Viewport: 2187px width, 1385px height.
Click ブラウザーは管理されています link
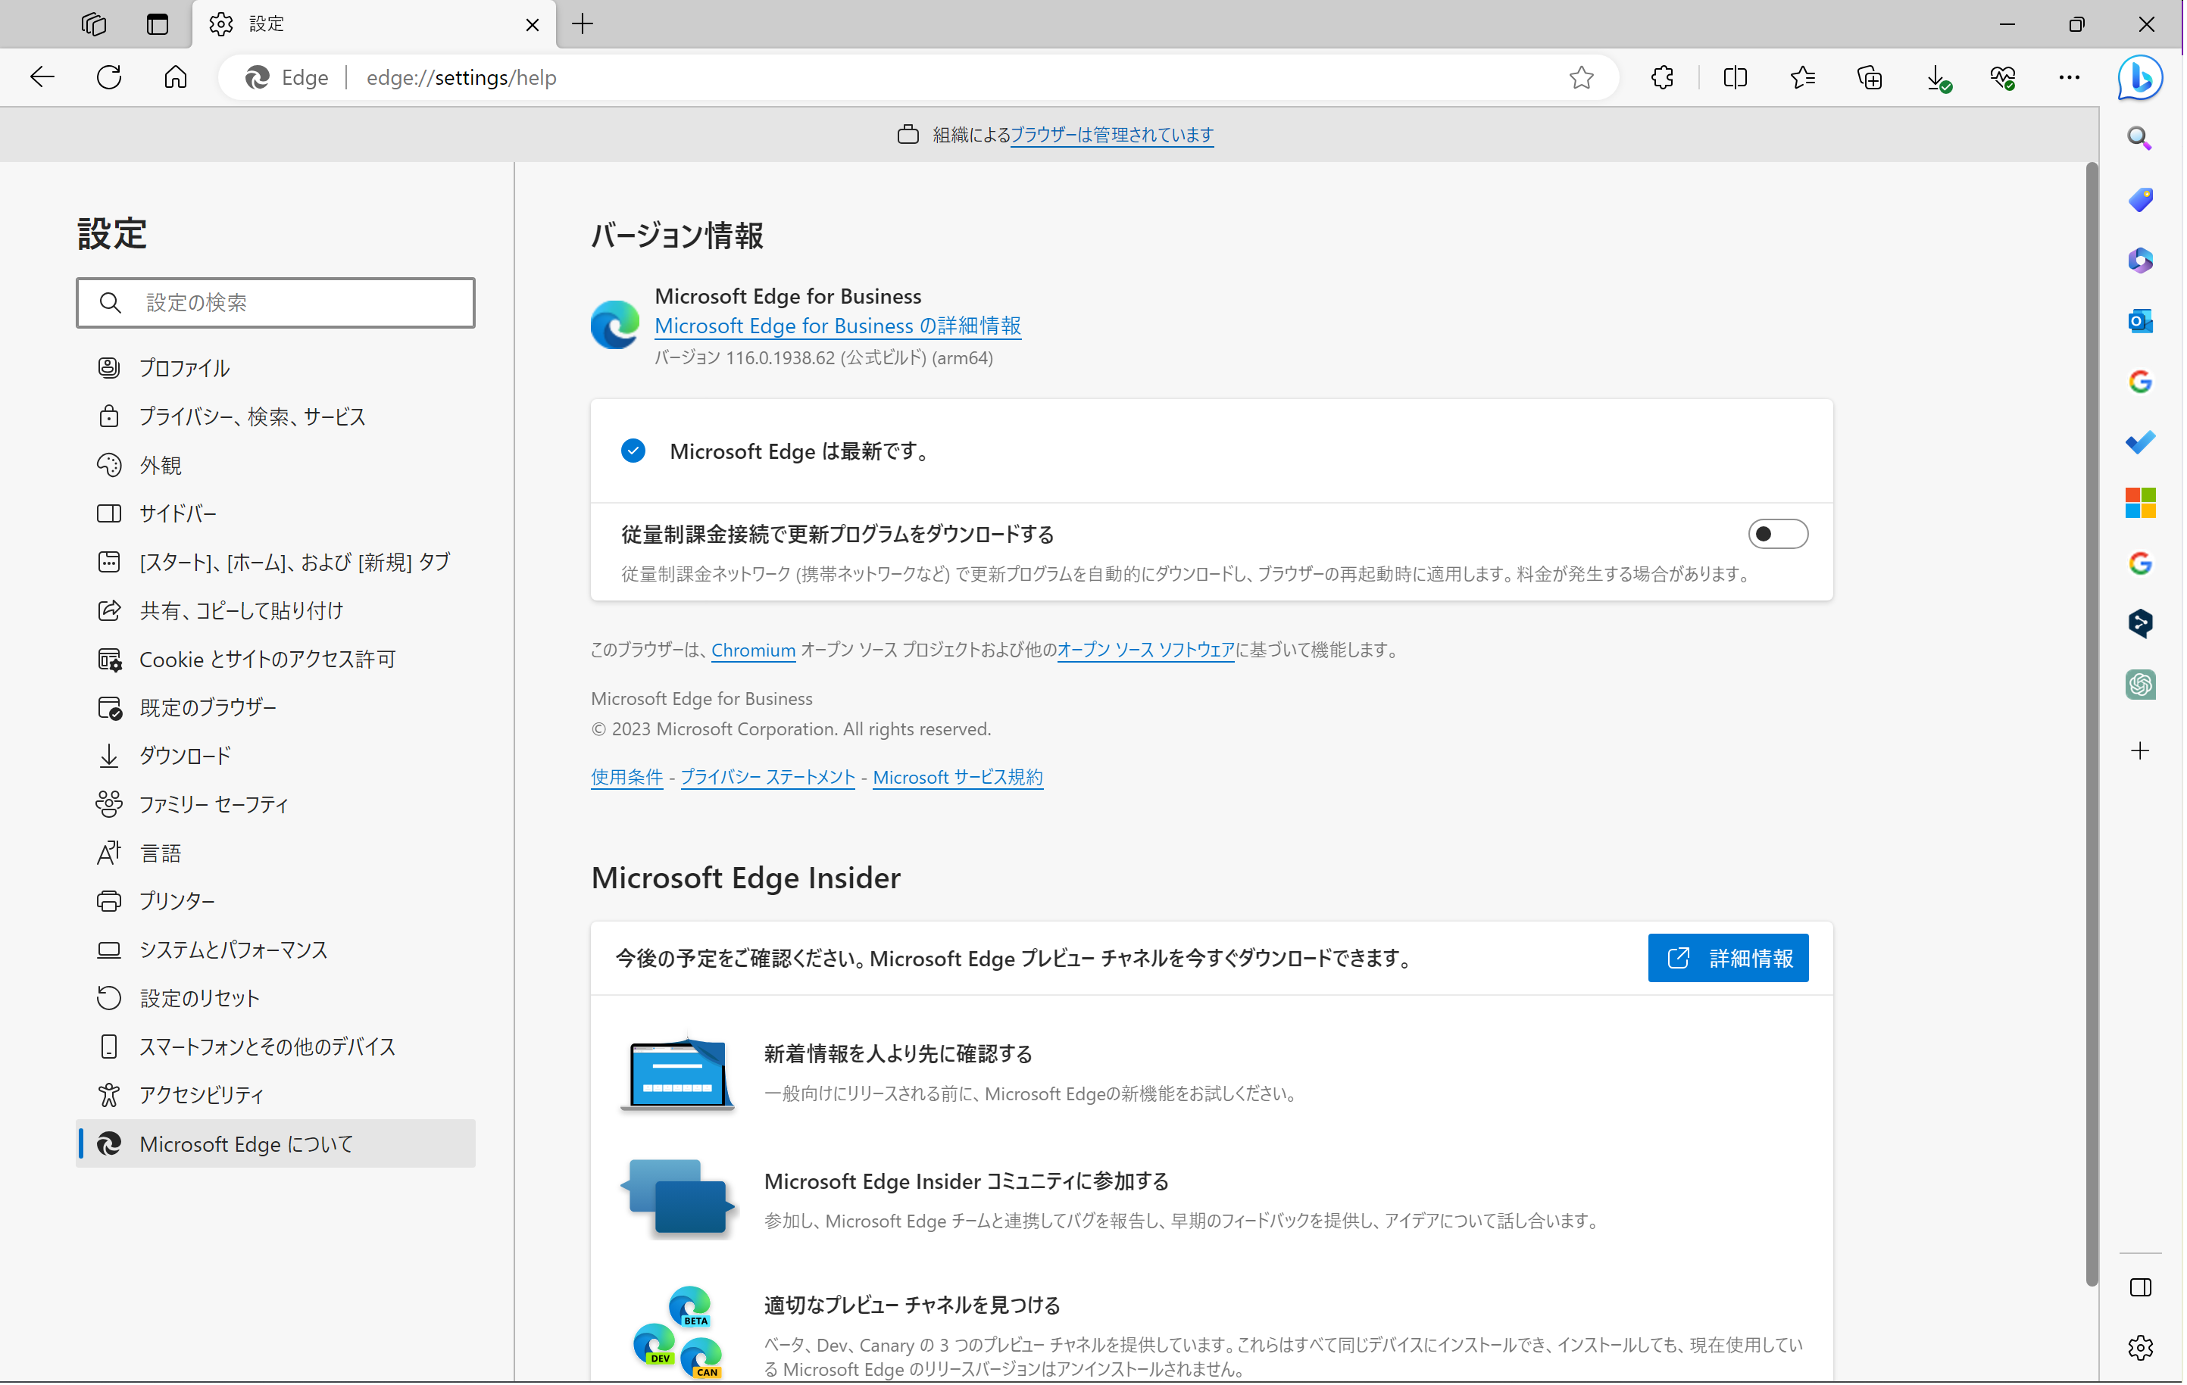coord(1111,134)
